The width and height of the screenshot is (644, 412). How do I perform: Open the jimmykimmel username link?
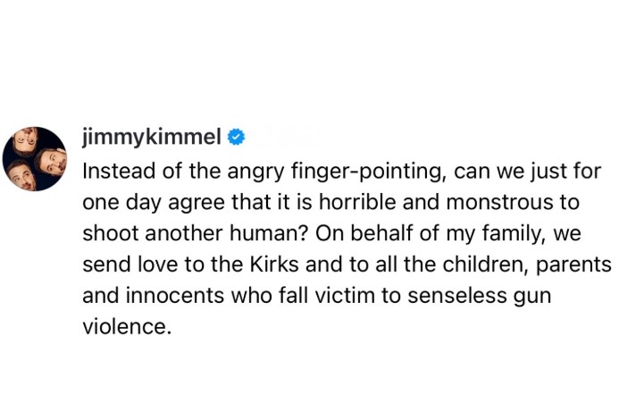150,138
